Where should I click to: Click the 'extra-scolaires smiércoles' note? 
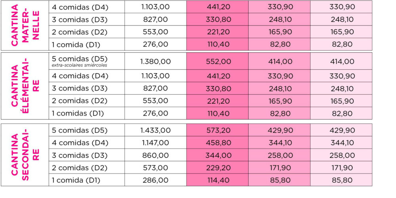tap(79, 65)
